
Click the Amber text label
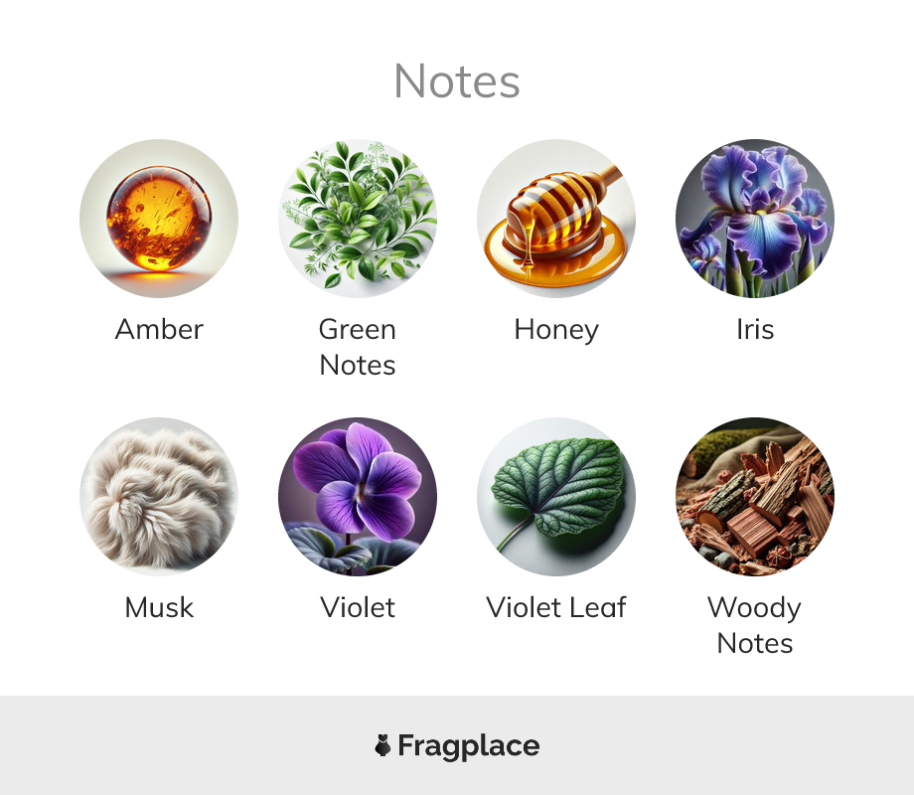(159, 329)
